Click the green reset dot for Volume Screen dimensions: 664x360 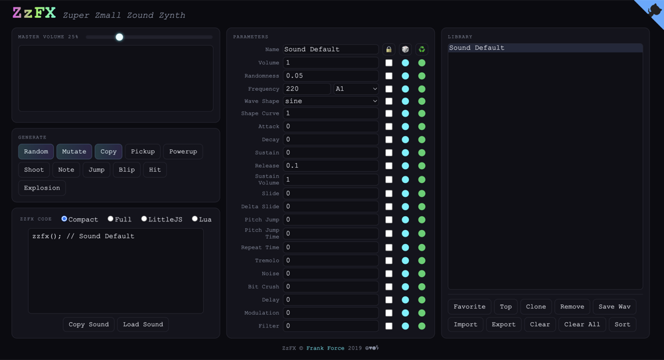[422, 63]
